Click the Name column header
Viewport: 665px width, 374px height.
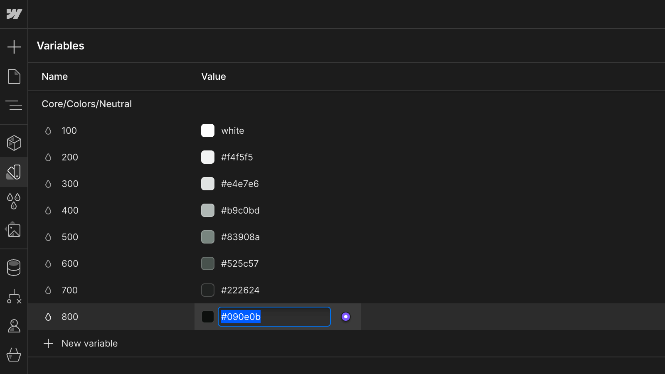pyautogui.click(x=54, y=76)
